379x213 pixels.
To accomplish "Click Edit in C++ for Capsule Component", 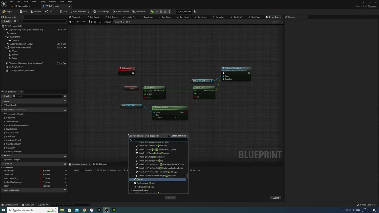I will (x=61, y=30).
